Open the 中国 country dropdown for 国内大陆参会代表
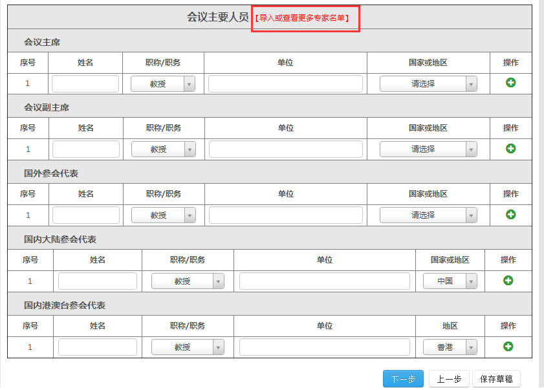544x390 pixels. point(450,281)
